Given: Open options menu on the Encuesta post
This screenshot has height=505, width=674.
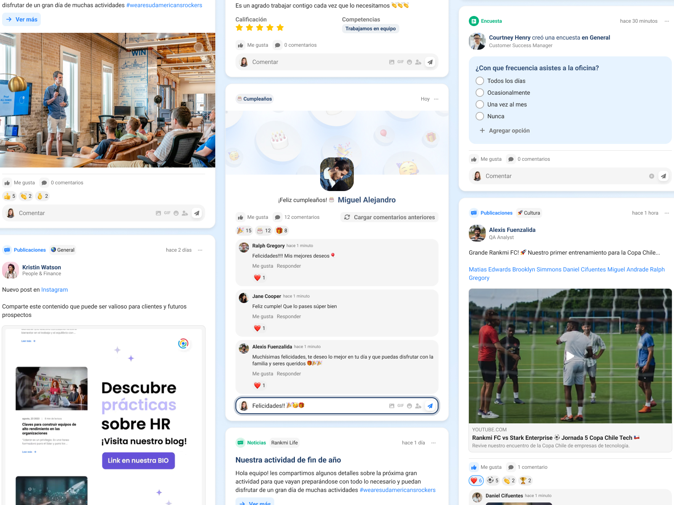Looking at the screenshot, I should click(667, 21).
